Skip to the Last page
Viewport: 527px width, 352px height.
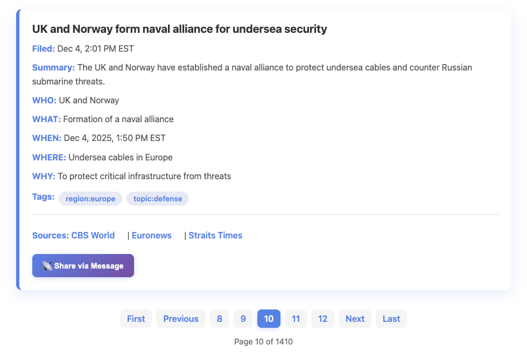[391, 319]
